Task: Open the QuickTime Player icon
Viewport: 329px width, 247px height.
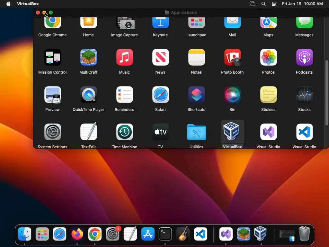Action: [x=88, y=95]
